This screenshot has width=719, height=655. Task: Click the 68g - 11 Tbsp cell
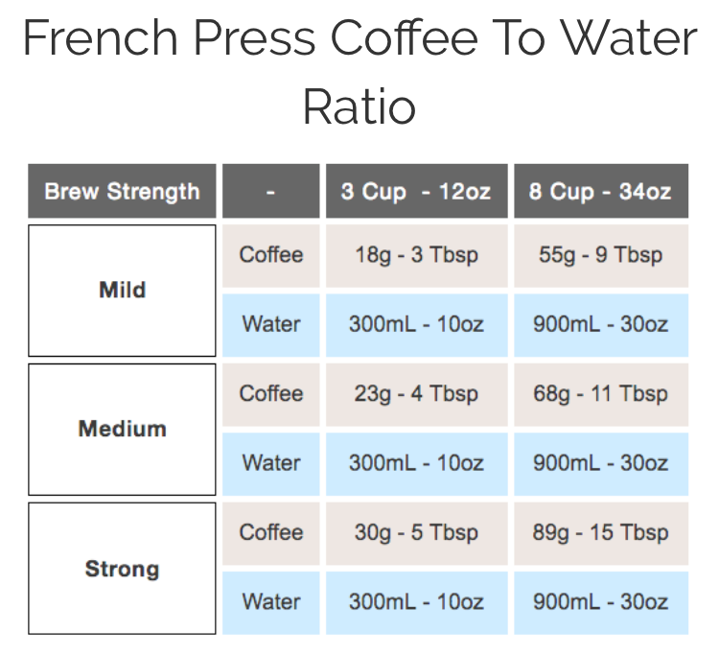click(x=600, y=394)
